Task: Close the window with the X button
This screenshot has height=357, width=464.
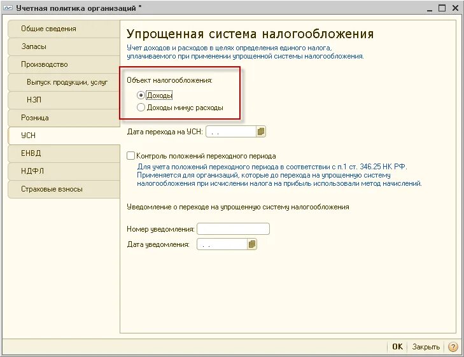Action: tap(456, 8)
